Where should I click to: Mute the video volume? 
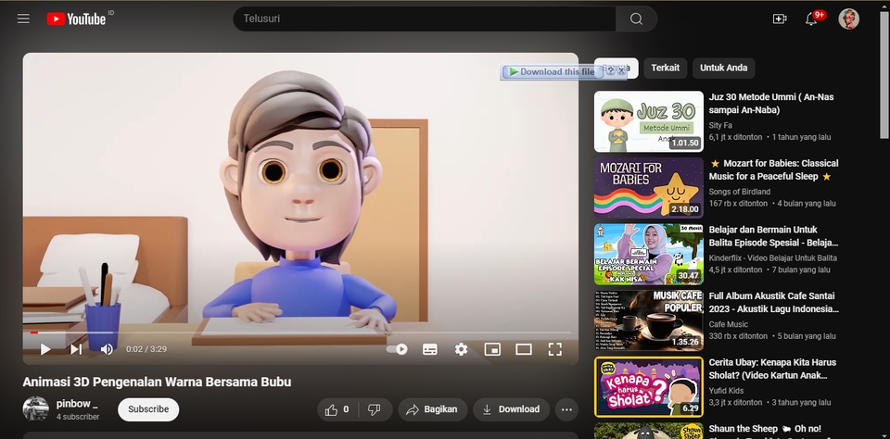(x=107, y=349)
